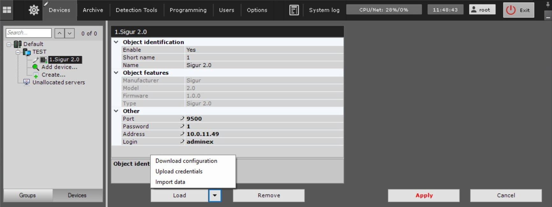
Task: Click the settings gear icon
Action: coord(34,10)
